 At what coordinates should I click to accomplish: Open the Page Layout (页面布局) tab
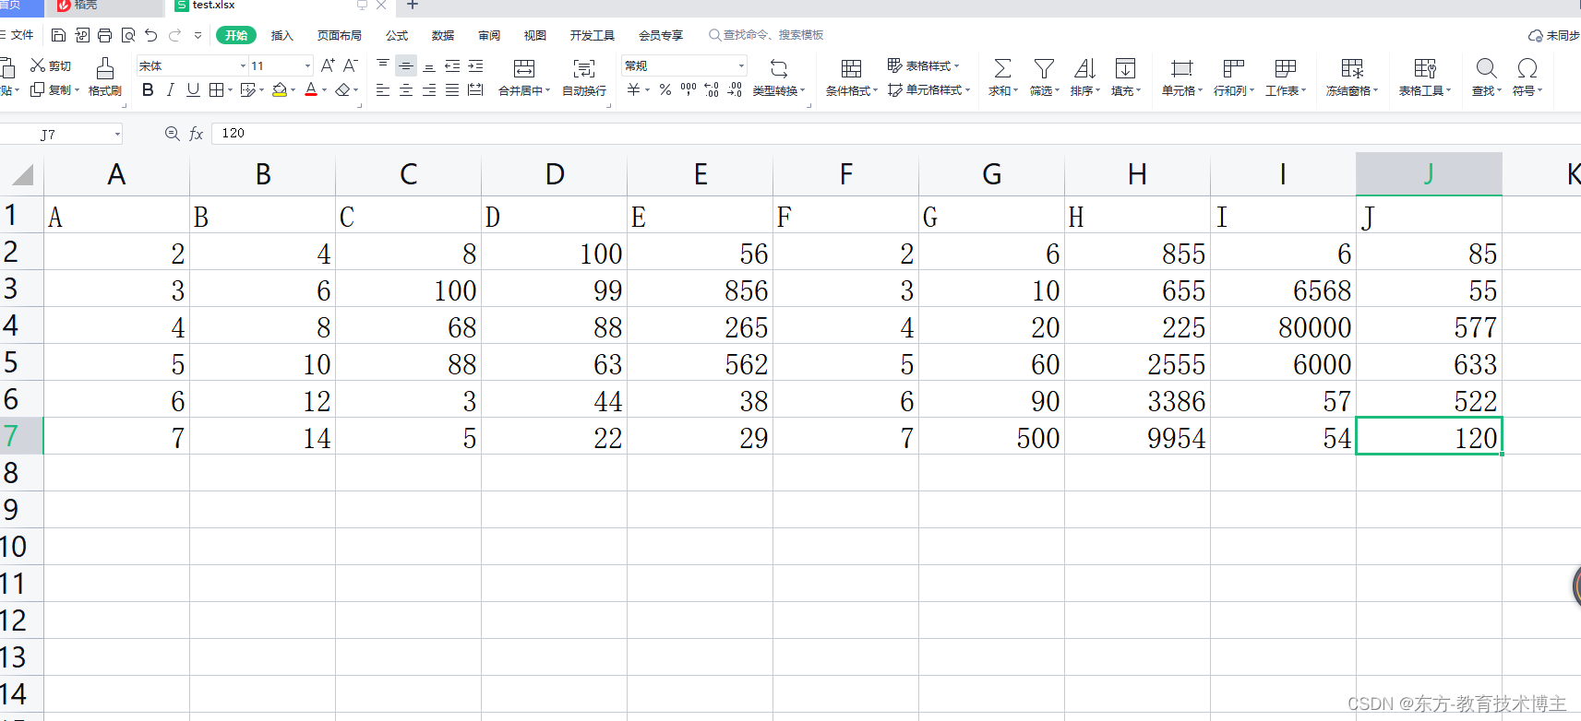tap(339, 35)
